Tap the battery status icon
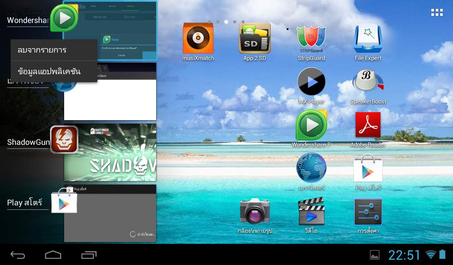 (x=442, y=254)
